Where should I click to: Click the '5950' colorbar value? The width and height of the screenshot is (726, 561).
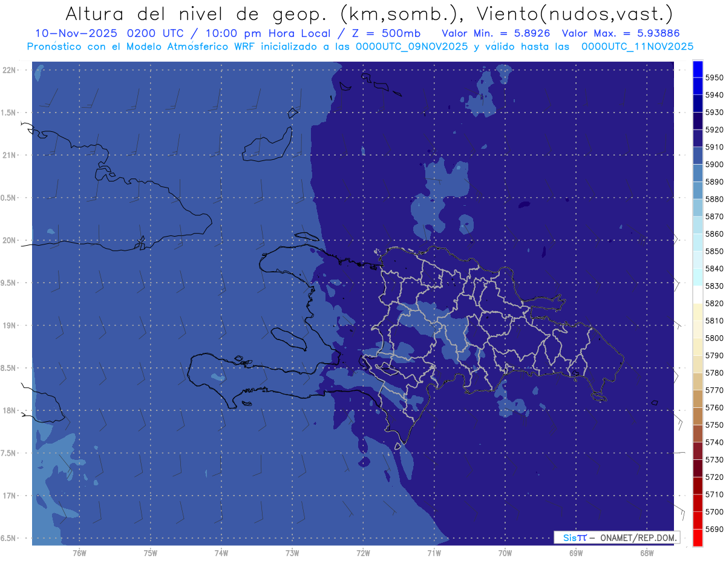click(714, 78)
